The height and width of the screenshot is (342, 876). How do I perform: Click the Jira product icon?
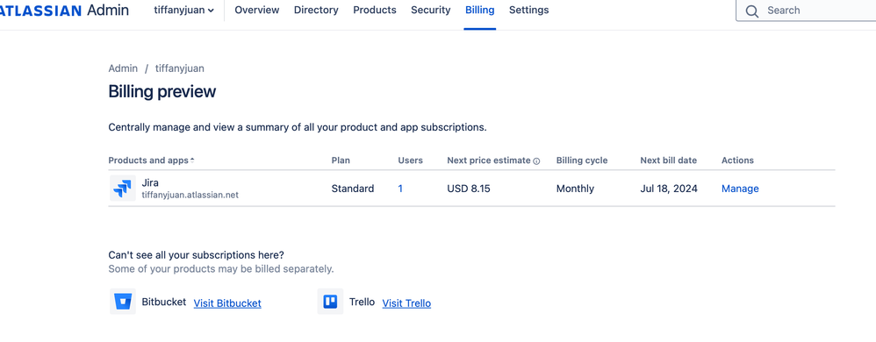pyautogui.click(x=122, y=188)
